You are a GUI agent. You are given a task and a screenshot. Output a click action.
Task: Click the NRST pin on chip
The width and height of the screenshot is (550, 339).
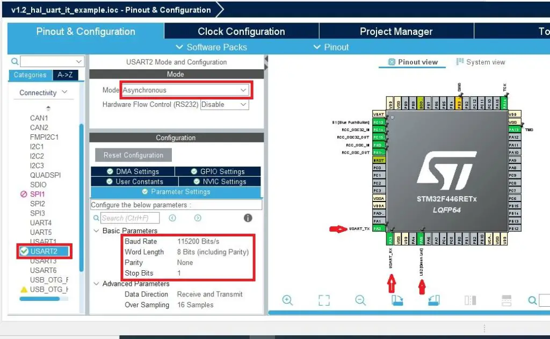(379, 160)
